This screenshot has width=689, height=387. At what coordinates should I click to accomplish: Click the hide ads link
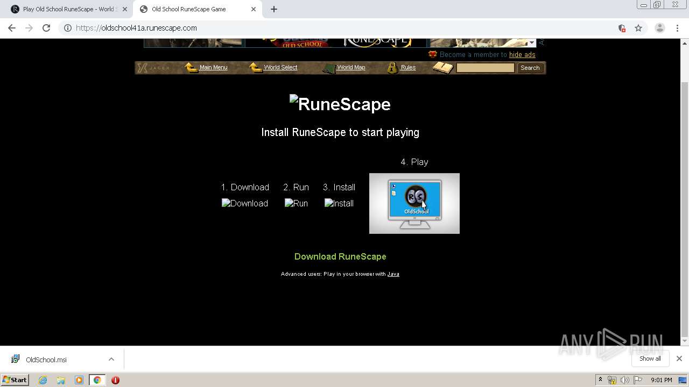(x=522, y=54)
